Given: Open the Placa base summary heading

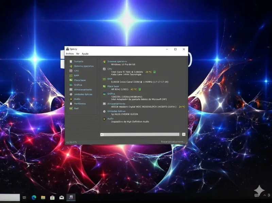Looking at the screenshot, I should point(113,86).
